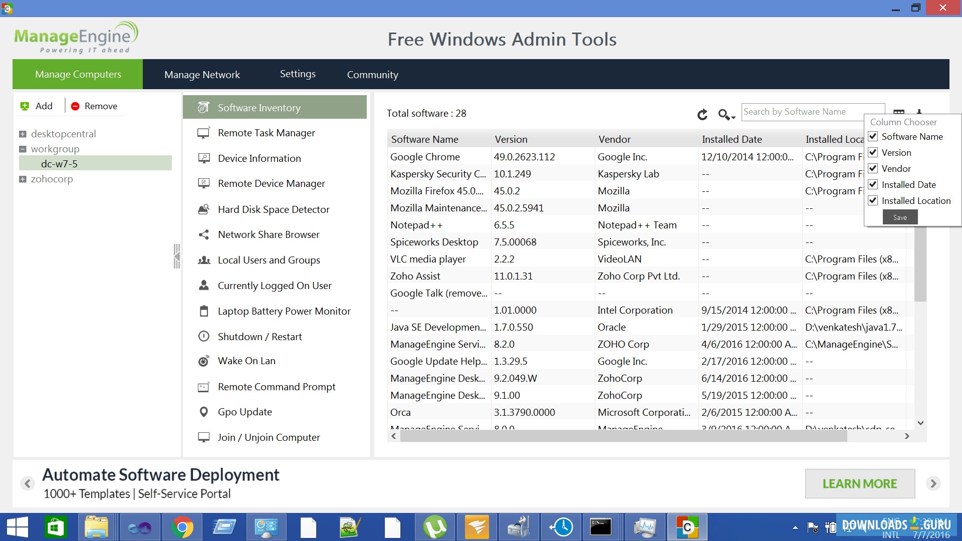Collapse the workgroup tree node
This screenshot has width=962, height=541.
coord(22,148)
